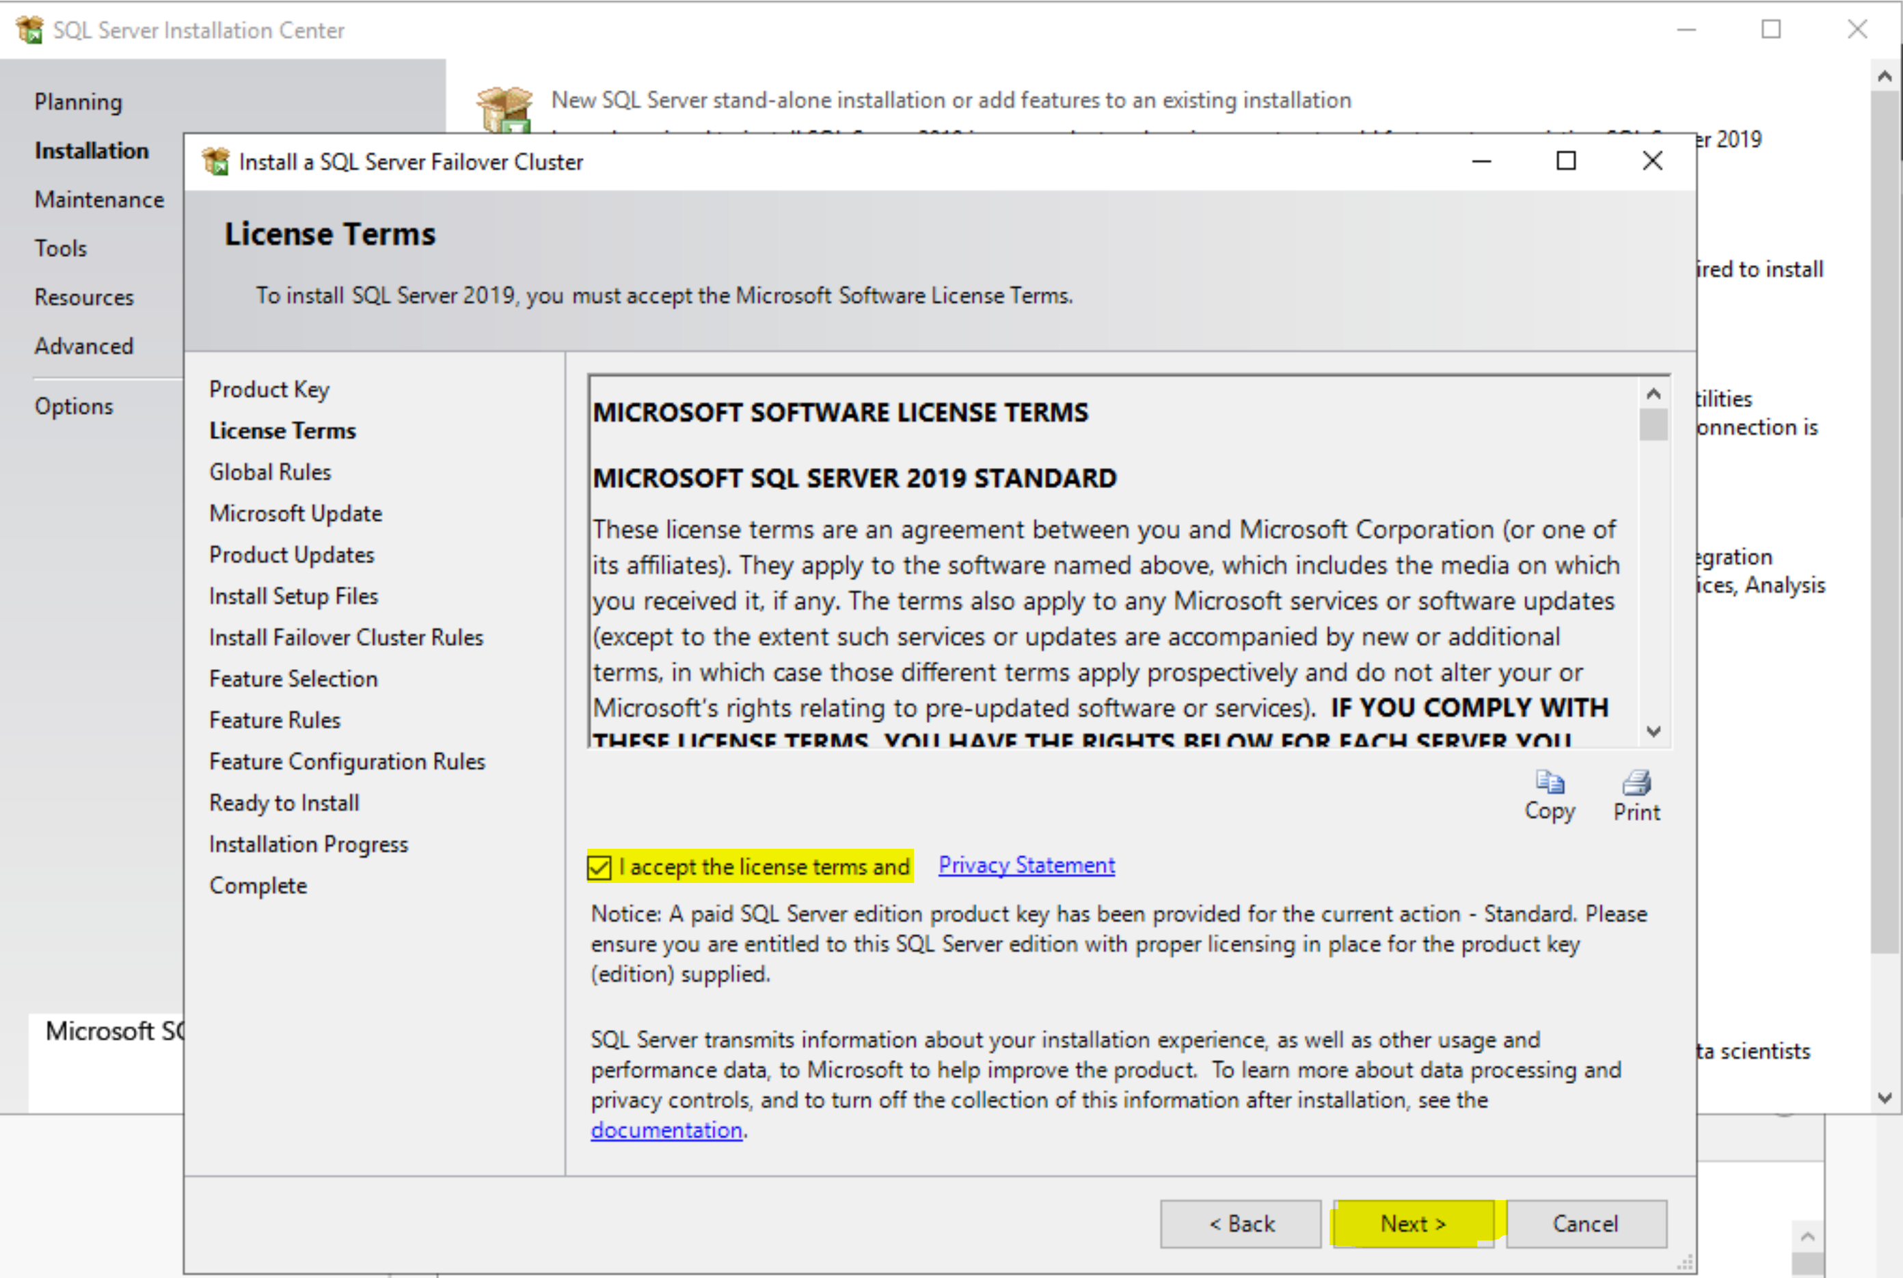
Task: Click the Failover Cluster dialog title icon
Action: [x=216, y=161]
